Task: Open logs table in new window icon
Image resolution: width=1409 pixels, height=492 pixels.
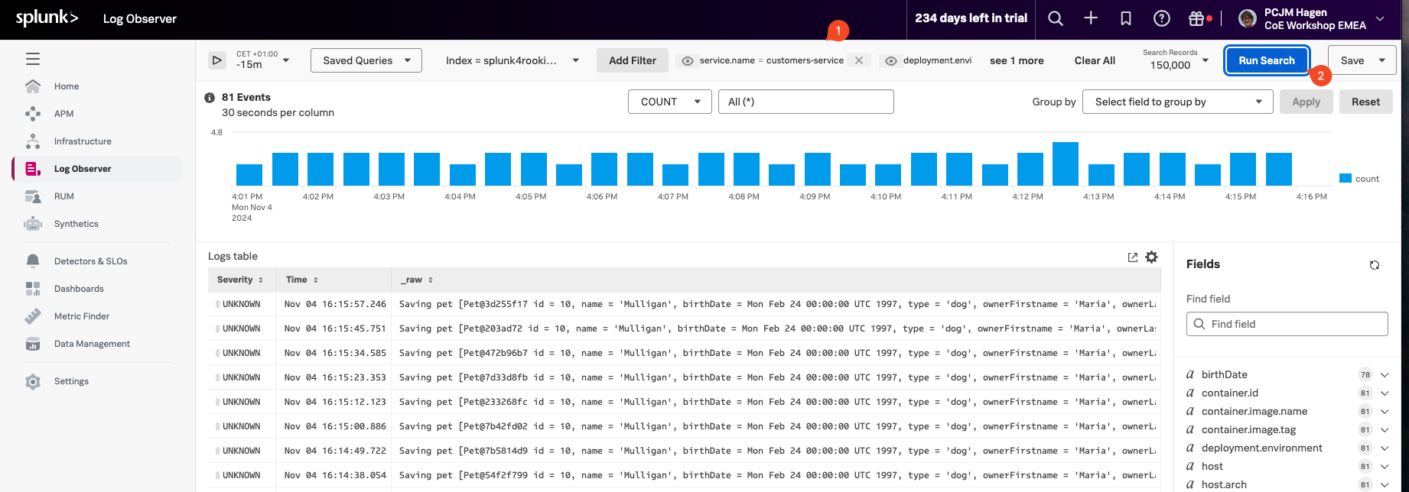Action: 1133,257
